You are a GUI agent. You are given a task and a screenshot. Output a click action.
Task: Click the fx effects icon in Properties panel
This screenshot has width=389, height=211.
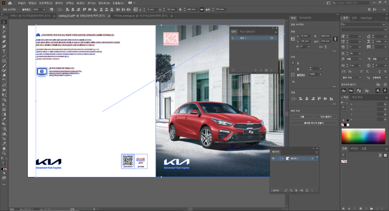[294, 82]
